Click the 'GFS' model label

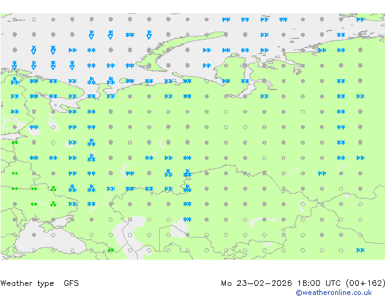(x=71, y=283)
